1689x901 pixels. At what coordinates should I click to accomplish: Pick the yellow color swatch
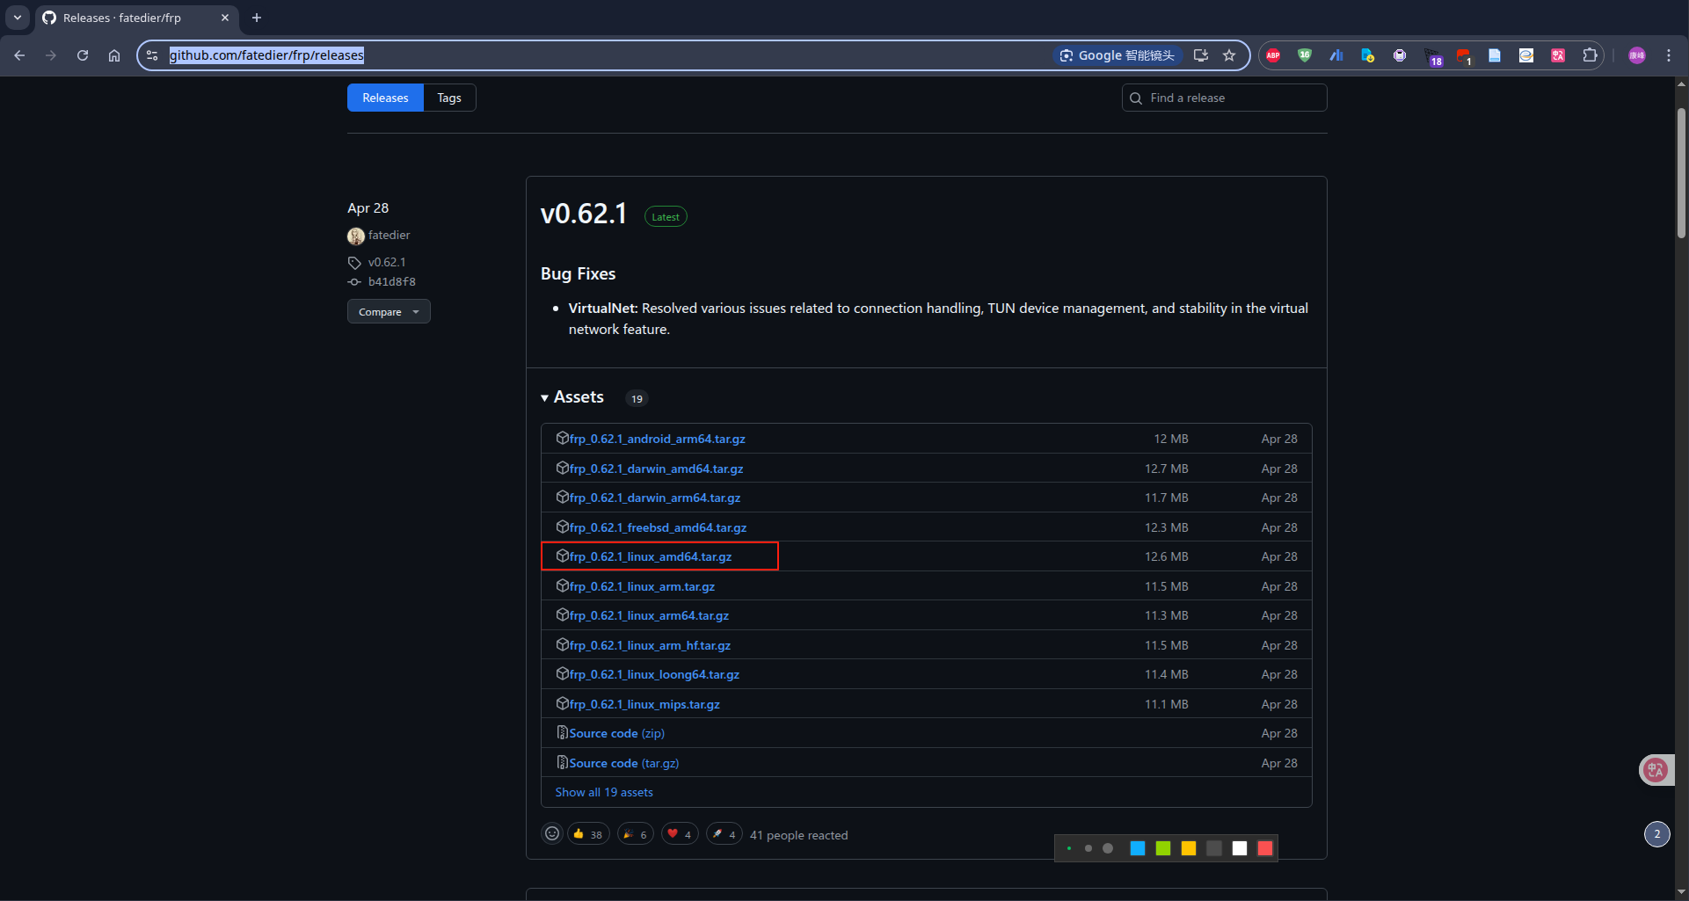1189,848
